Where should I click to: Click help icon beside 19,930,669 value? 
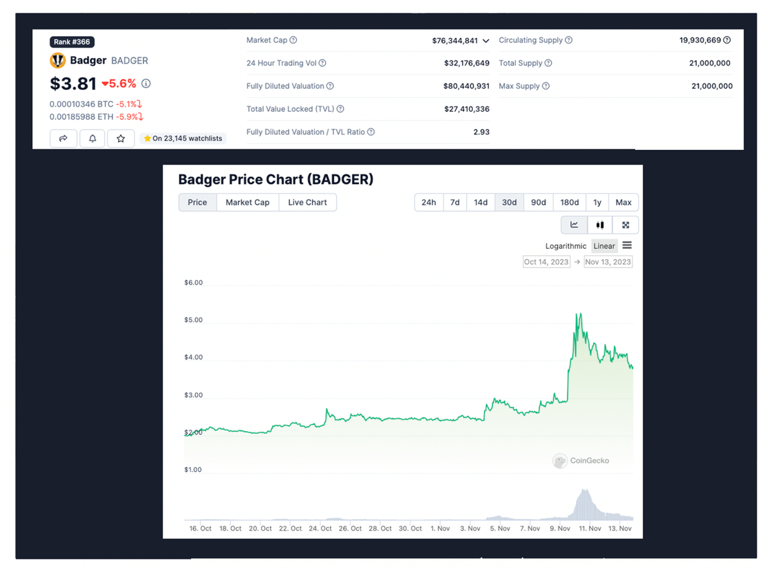(x=727, y=40)
